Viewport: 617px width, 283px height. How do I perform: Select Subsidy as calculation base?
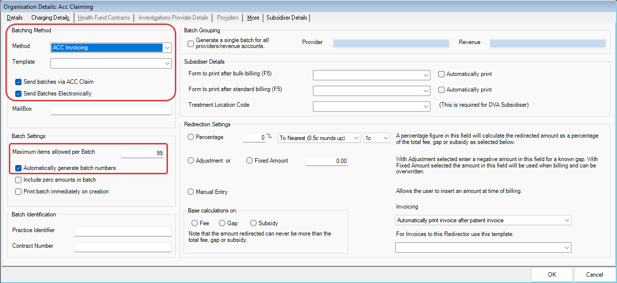253,223
